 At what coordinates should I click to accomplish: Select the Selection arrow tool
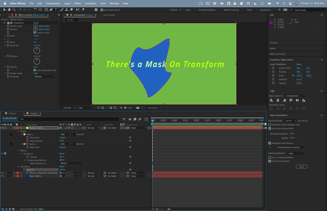coord(4,9)
